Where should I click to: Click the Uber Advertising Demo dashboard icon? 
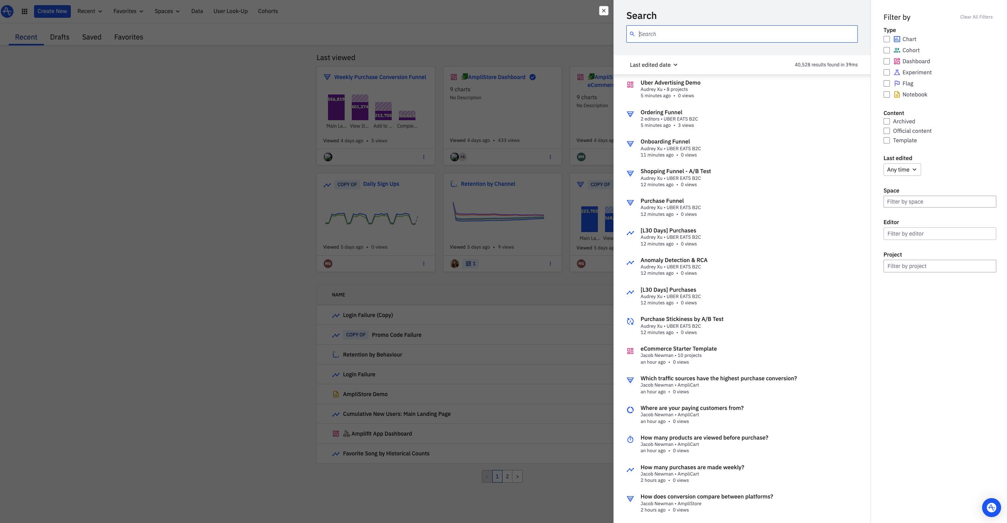tap(630, 85)
